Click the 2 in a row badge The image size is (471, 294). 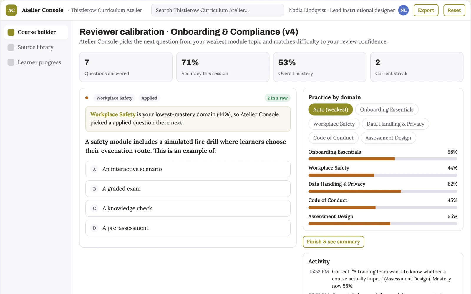277,98
